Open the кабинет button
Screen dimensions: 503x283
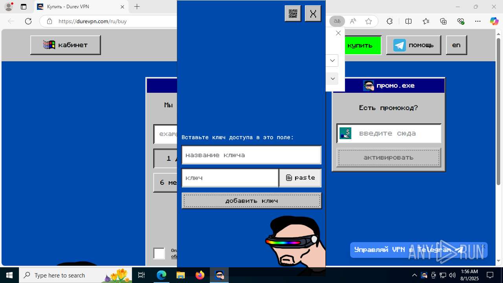coord(66,45)
